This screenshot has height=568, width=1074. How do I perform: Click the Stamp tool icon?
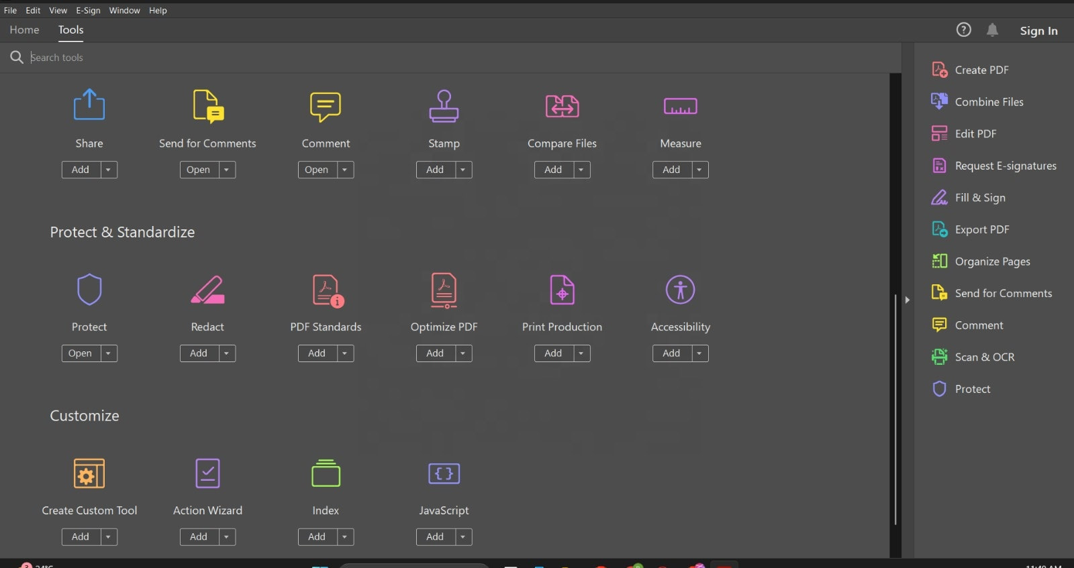pos(444,106)
